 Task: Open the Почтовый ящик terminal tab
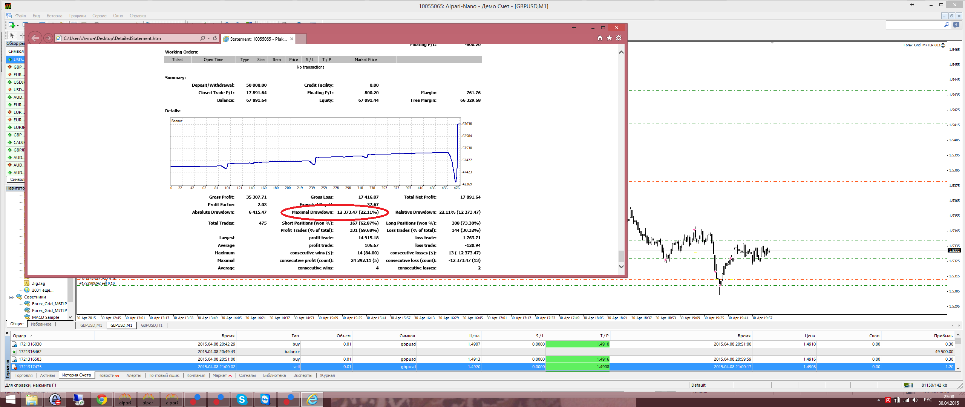[164, 375]
